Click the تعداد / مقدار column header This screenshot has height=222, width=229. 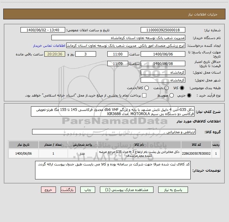click(x=53, y=145)
